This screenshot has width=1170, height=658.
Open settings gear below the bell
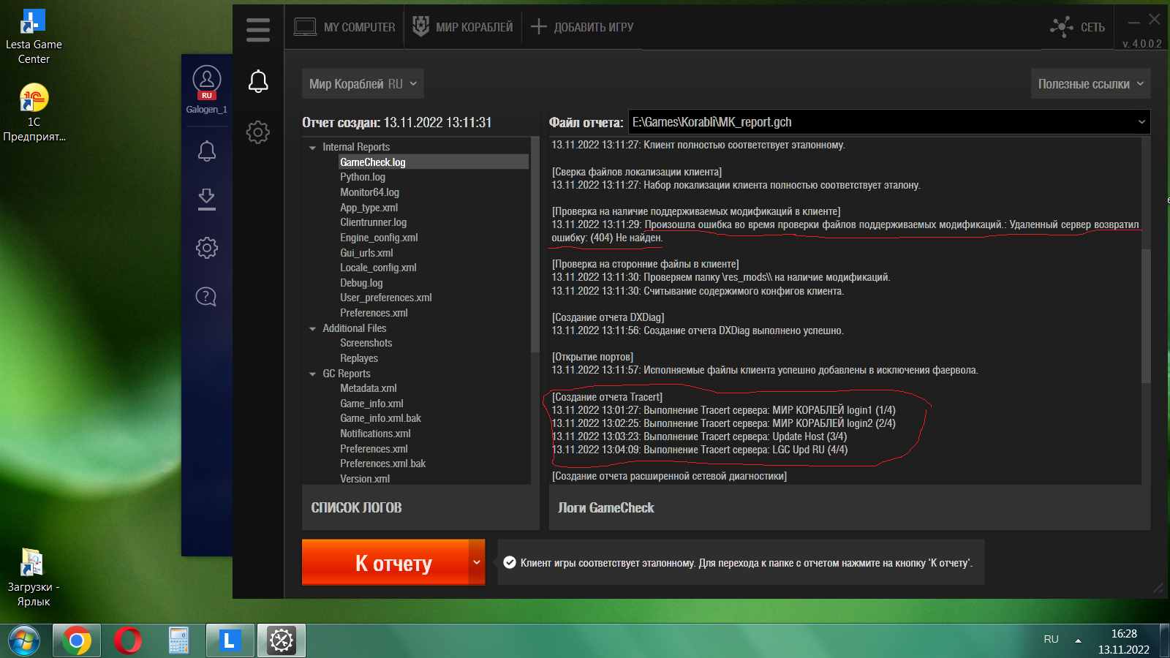tap(258, 132)
